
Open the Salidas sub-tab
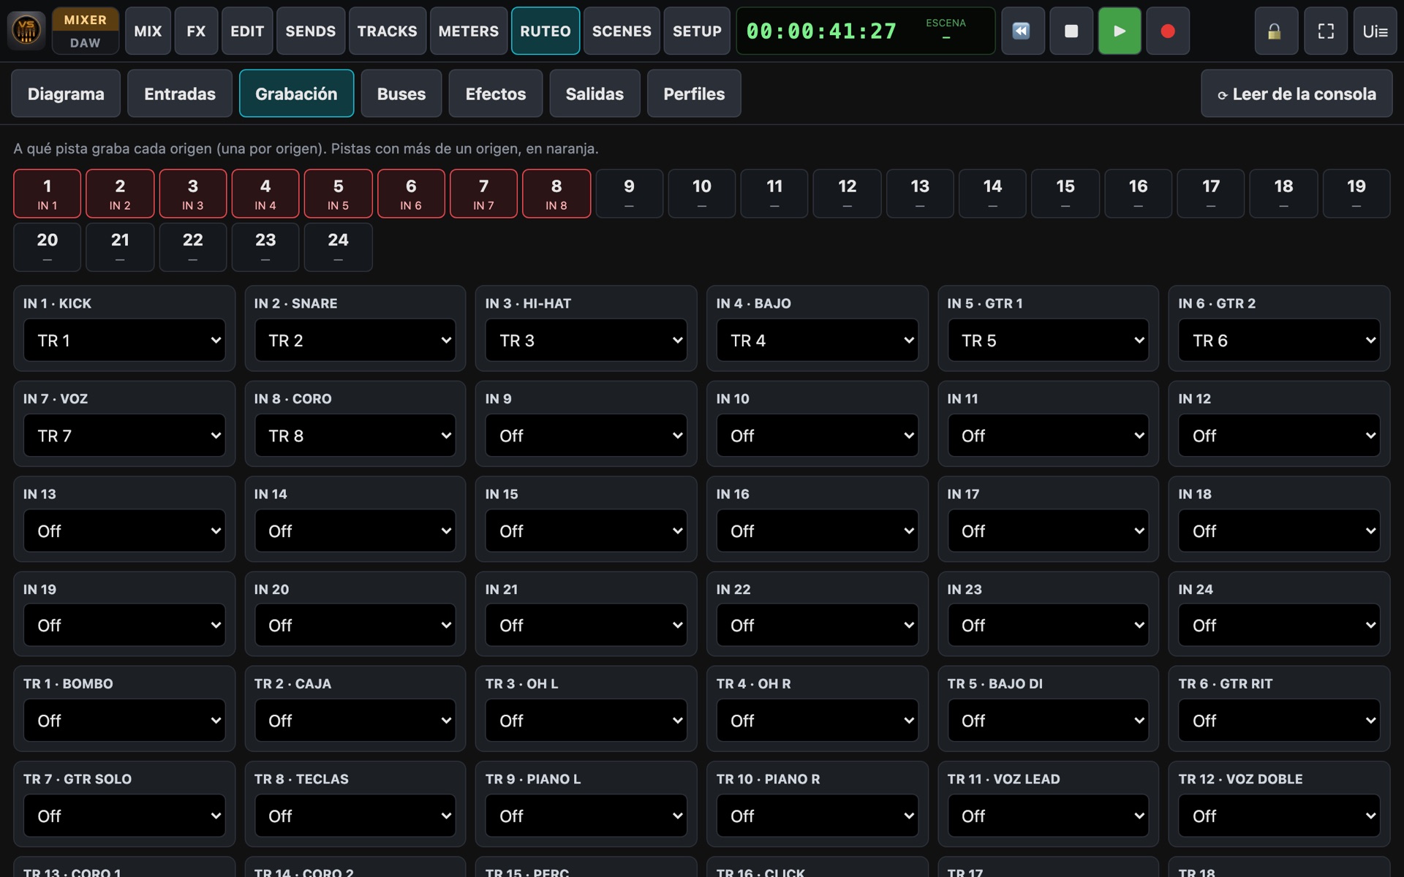(595, 94)
